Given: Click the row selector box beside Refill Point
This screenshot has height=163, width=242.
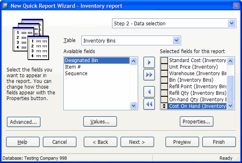Looking at the screenshot, I should (164, 87).
